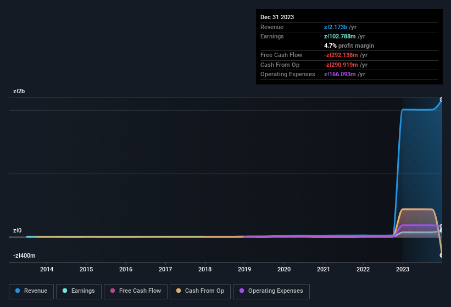
Task: Click the 2014 x-axis label
Action: [x=47, y=269]
